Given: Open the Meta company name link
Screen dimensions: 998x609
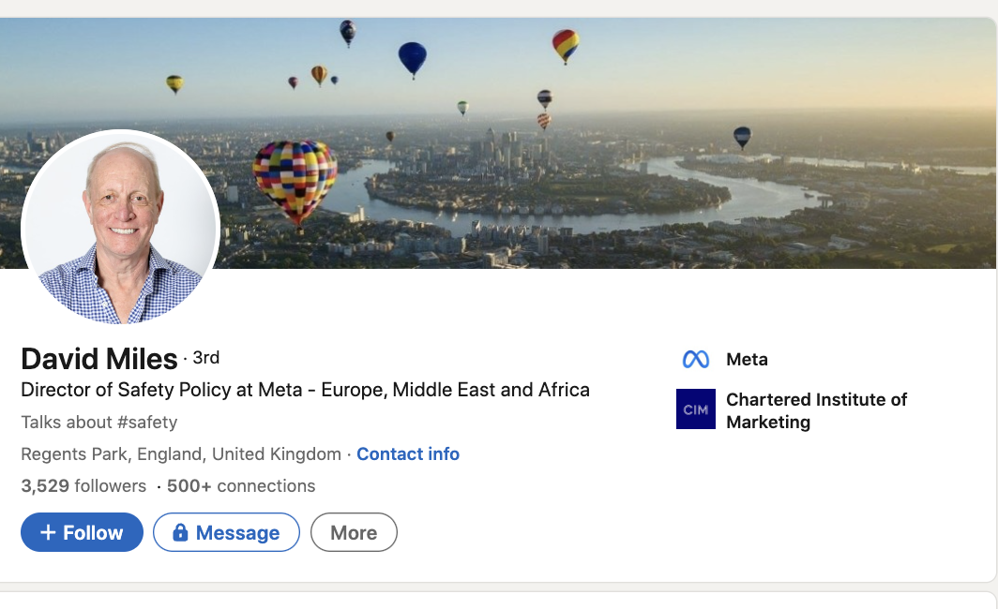Looking at the screenshot, I should tap(747, 360).
